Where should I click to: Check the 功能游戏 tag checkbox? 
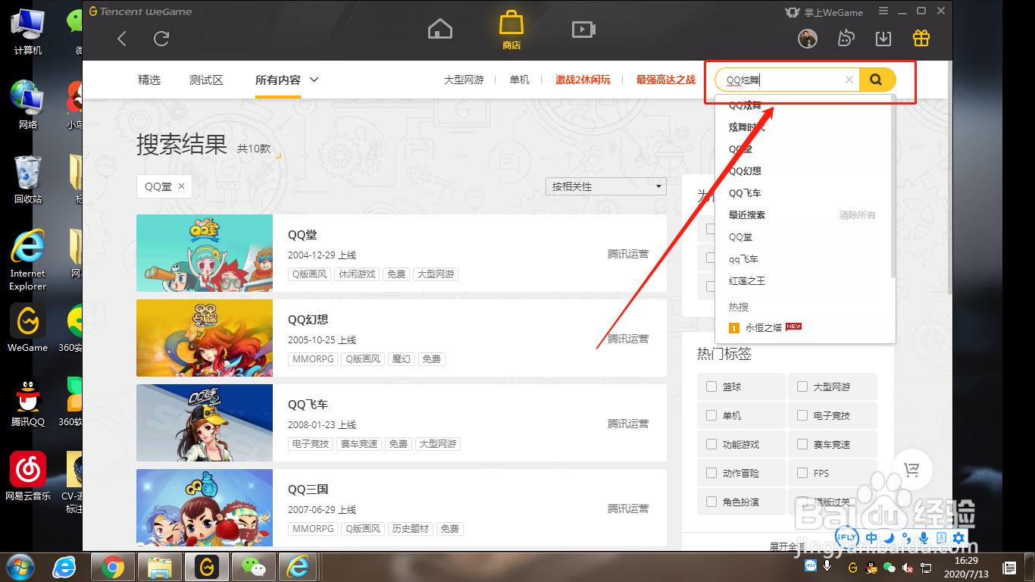point(711,444)
